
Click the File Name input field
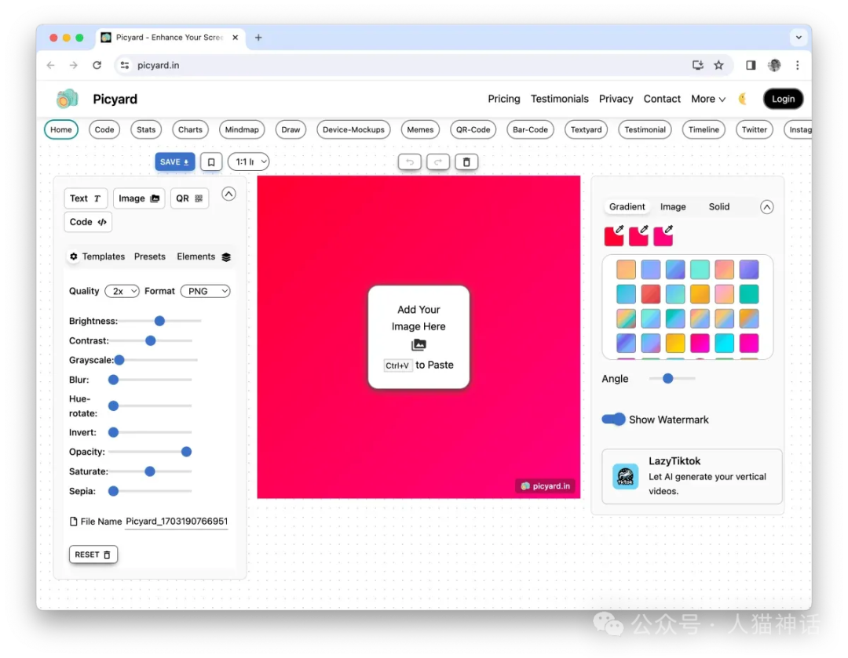[177, 522]
